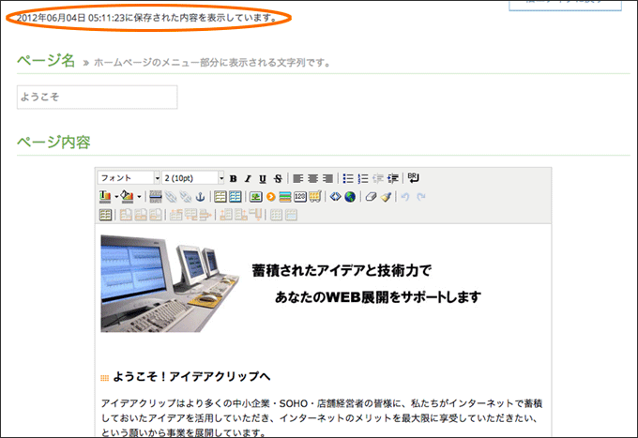The width and height of the screenshot is (638, 438).
Task: Click the 123 counter icon
Action: point(300,197)
